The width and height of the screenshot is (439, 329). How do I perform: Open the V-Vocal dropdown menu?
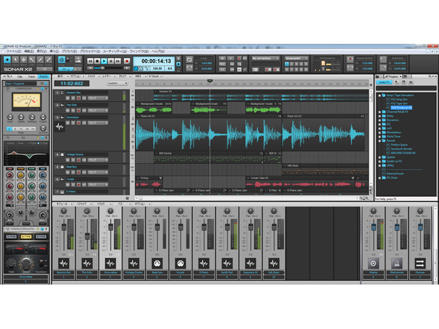coord(155,77)
